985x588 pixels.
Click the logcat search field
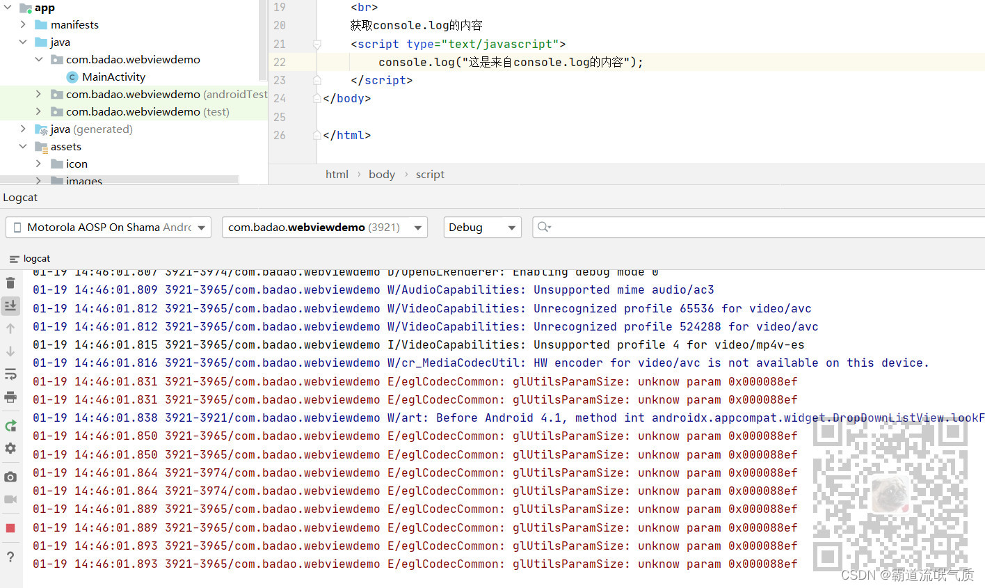(696, 227)
